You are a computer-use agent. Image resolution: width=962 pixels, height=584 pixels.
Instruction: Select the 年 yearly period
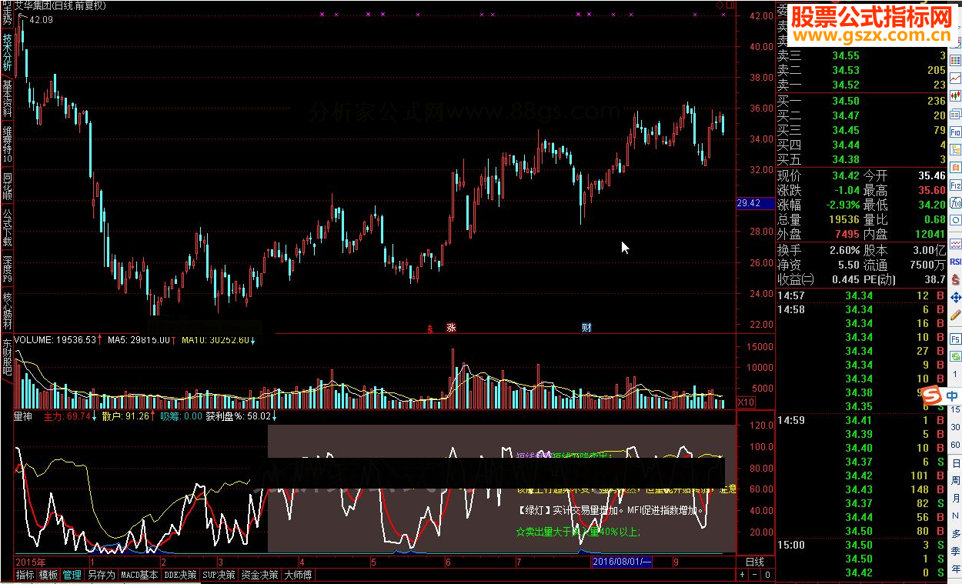point(956,569)
